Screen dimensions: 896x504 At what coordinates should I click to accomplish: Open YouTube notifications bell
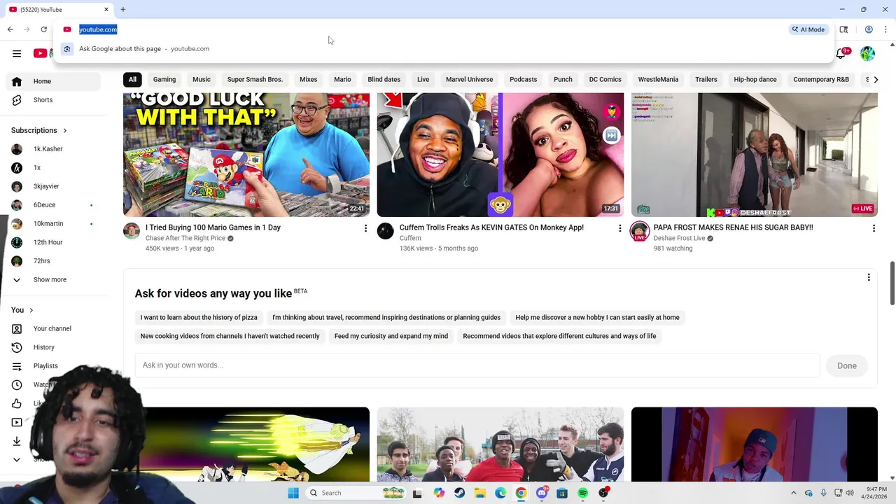coord(841,54)
